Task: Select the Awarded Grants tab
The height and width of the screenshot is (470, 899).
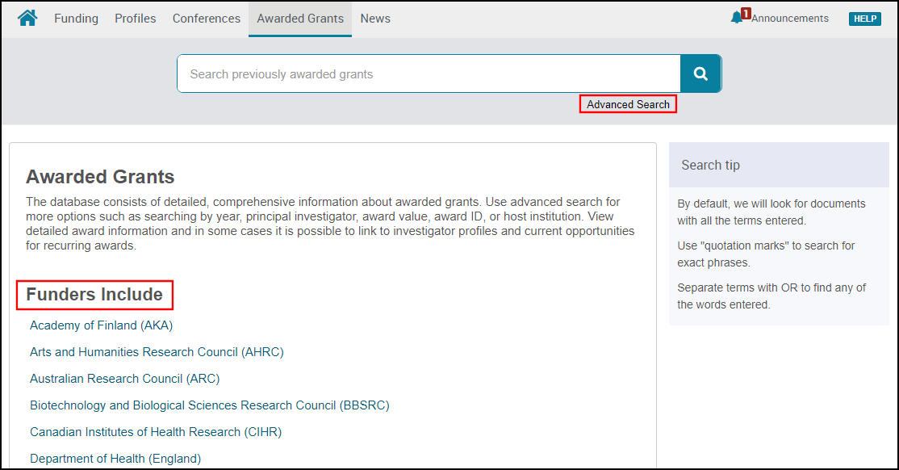Action: [x=300, y=19]
